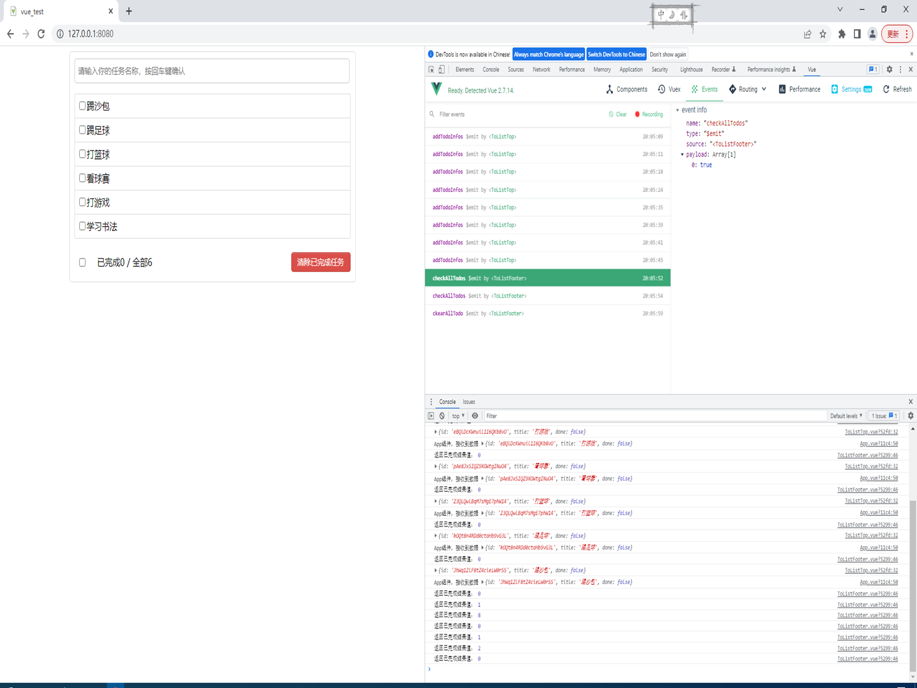Clear the console with the block icon
Image resolution: width=917 pixels, height=688 pixels.
[442, 416]
